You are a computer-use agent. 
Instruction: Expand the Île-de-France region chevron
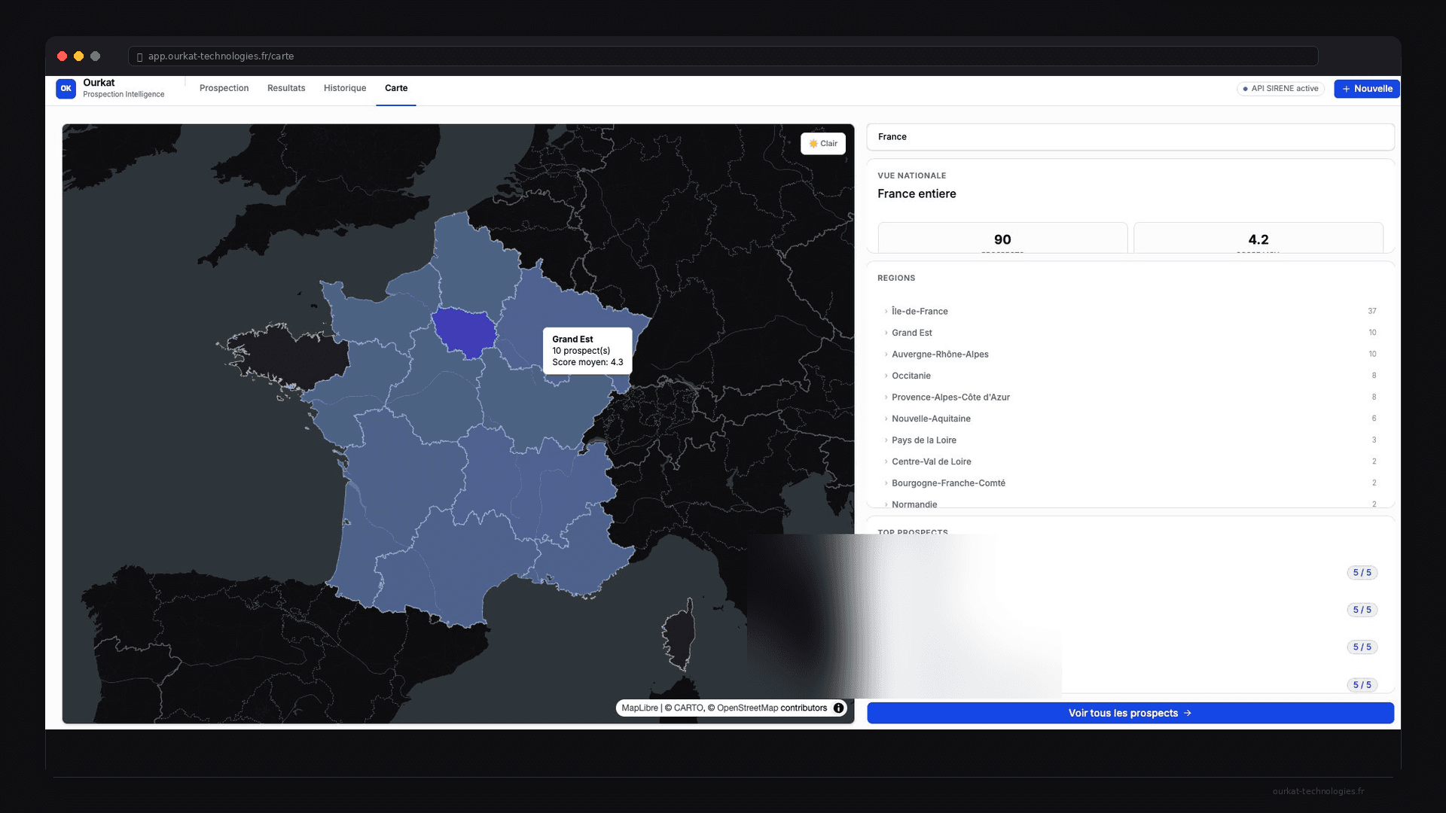pos(886,312)
